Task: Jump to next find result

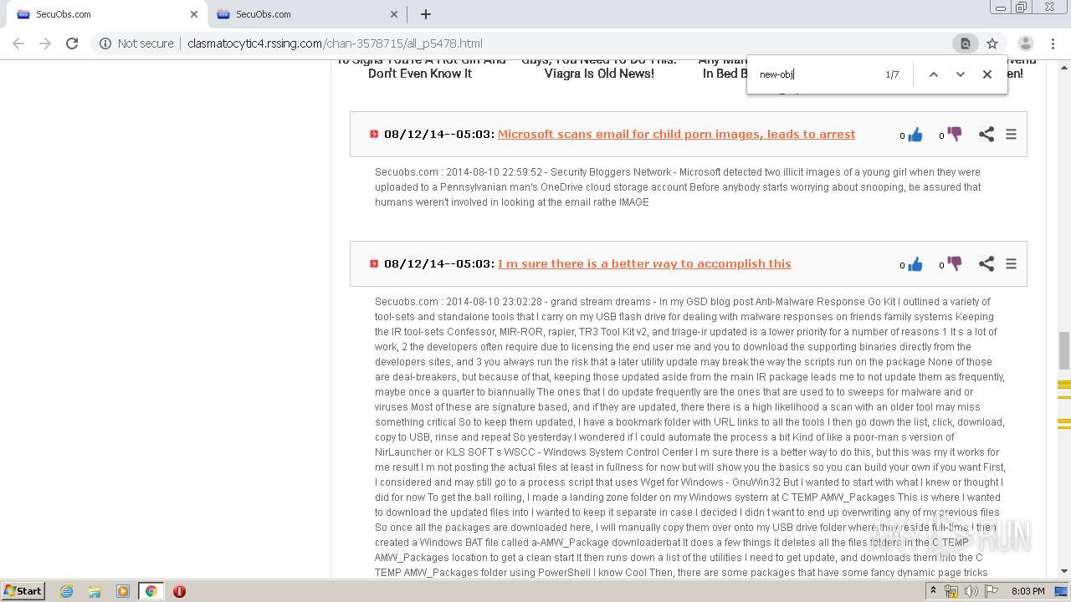Action: tap(961, 74)
